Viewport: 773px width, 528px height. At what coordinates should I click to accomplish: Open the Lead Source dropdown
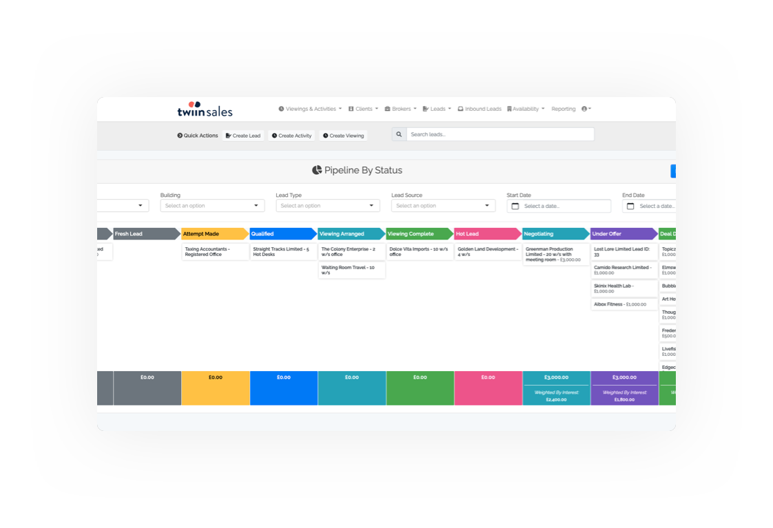pyautogui.click(x=443, y=205)
